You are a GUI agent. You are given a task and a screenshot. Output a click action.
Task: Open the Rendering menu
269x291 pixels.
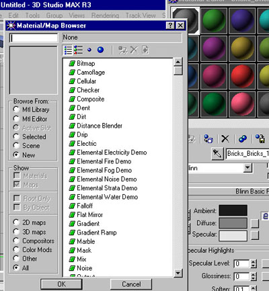105,15
